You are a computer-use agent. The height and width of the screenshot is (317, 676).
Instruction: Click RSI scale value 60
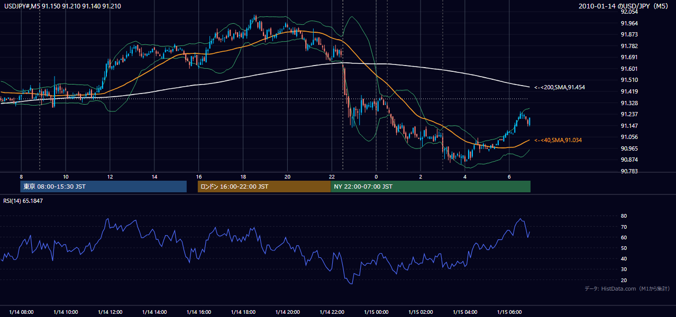[x=624, y=238]
